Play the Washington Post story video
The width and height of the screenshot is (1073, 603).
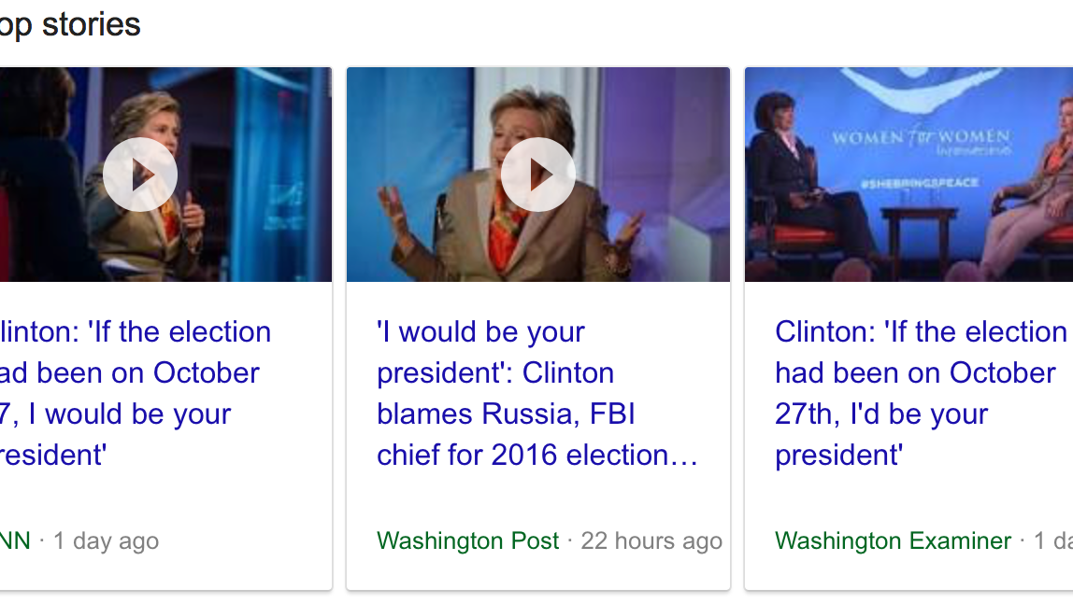click(x=538, y=175)
